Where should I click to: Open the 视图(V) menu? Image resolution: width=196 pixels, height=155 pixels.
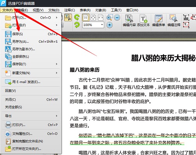38,10
